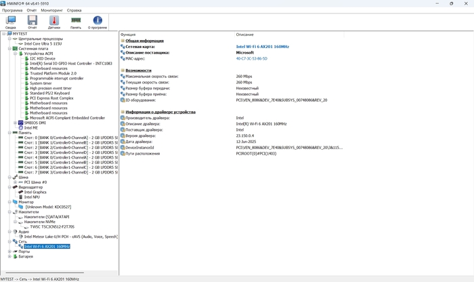The image size is (474, 282).
Task: Select Intel Graphics video adapter node
Action: point(35,192)
